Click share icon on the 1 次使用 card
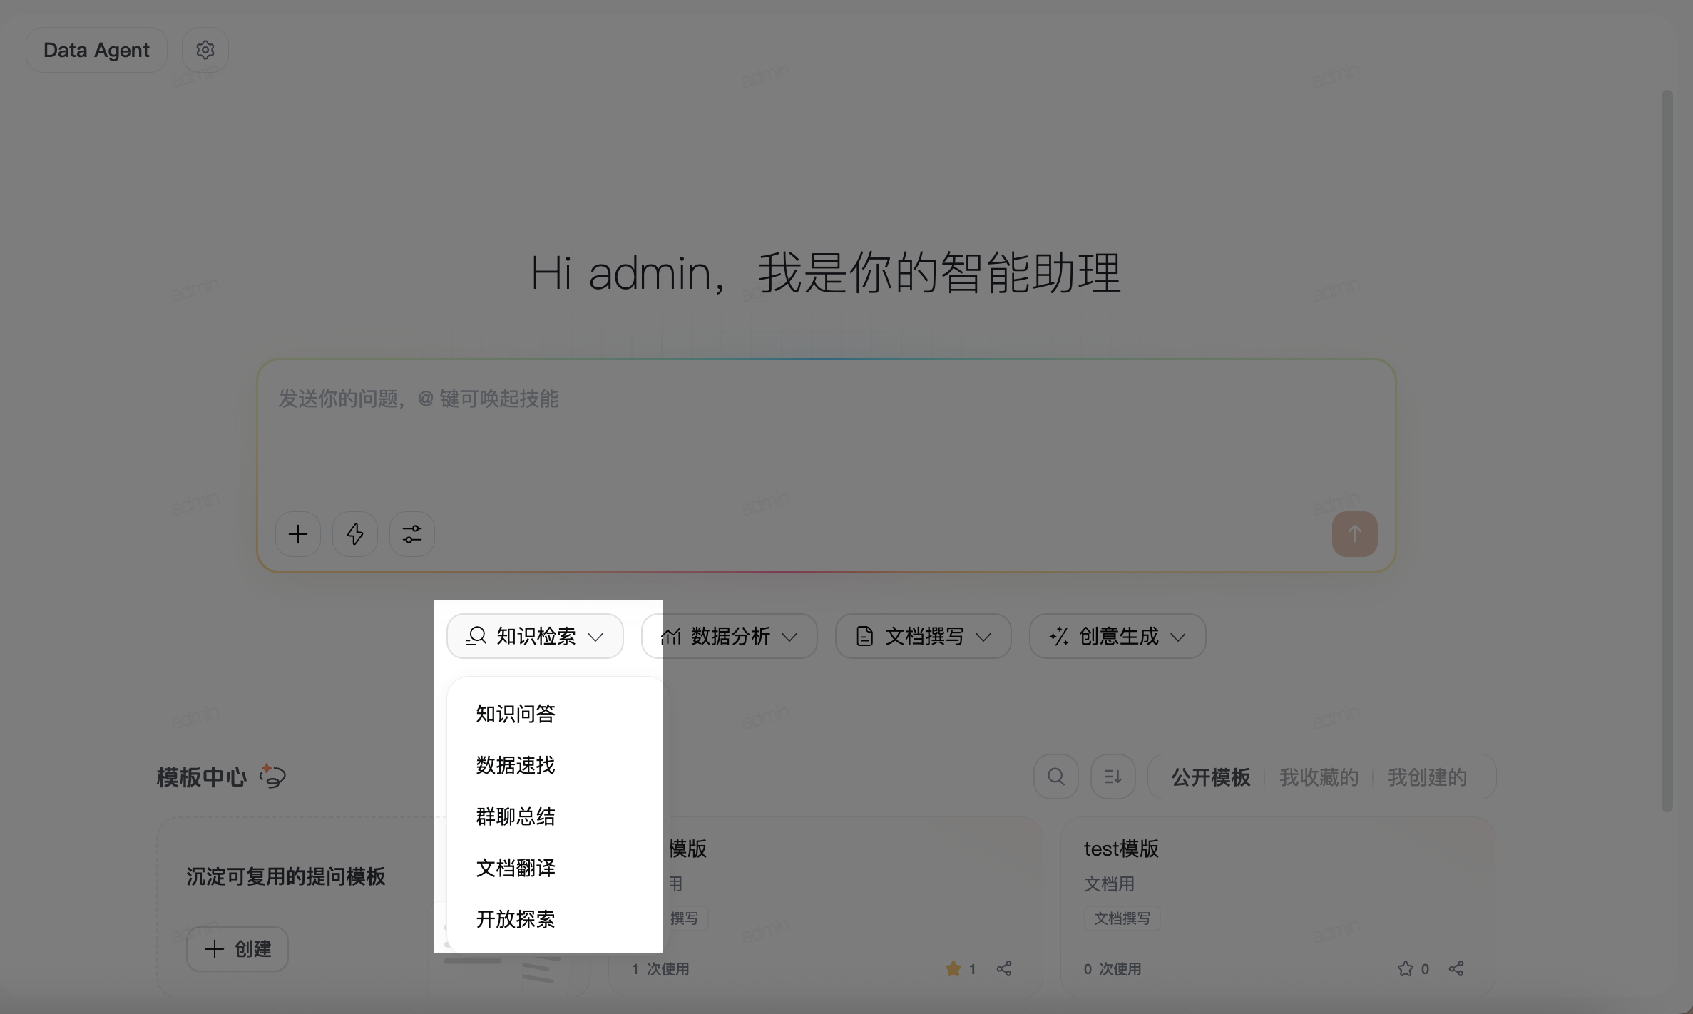The width and height of the screenshot is (1693, 1014). [1004, 968]
